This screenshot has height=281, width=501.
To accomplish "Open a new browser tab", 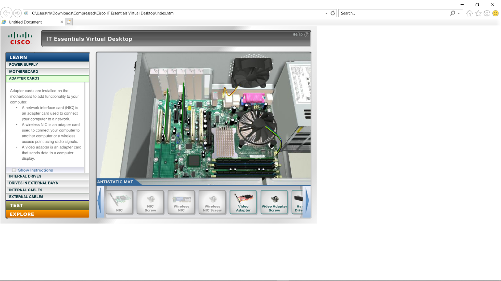I will pyautogui.click(x=69, y=22).
